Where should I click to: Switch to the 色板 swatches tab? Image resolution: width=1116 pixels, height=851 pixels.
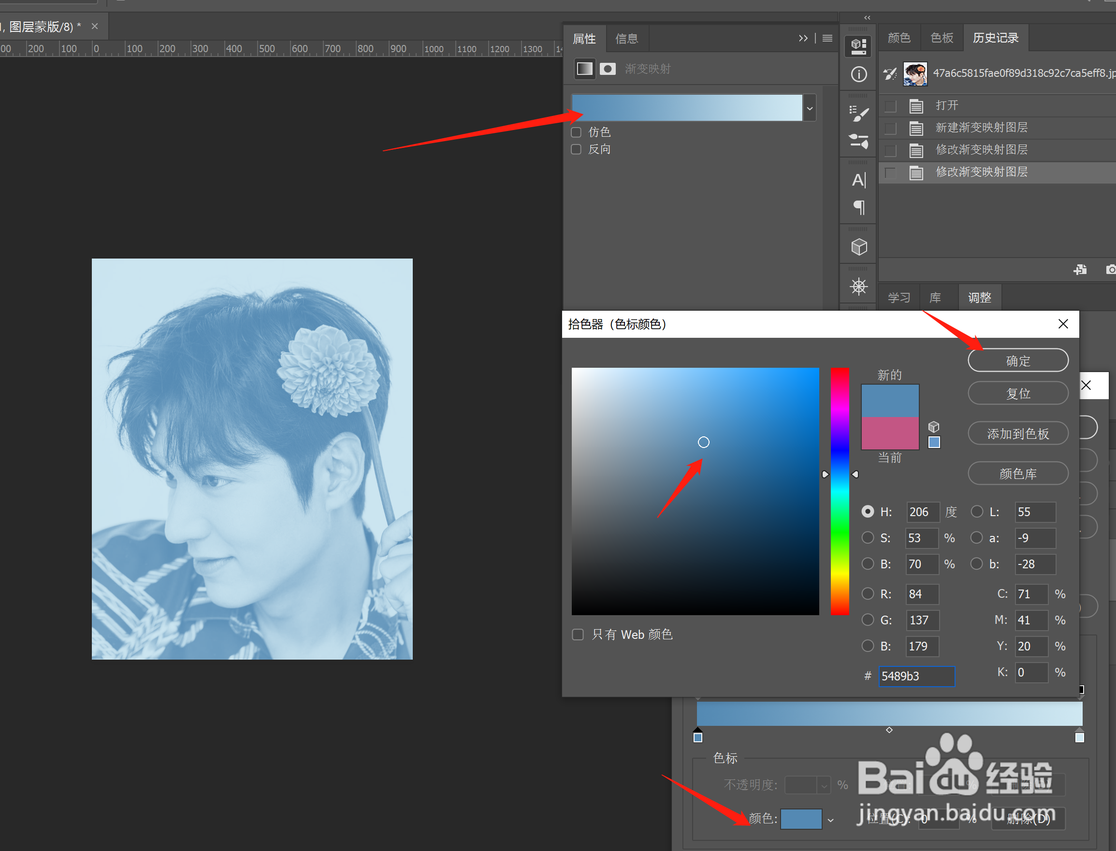pyautogui.click(x=942, y=38)
